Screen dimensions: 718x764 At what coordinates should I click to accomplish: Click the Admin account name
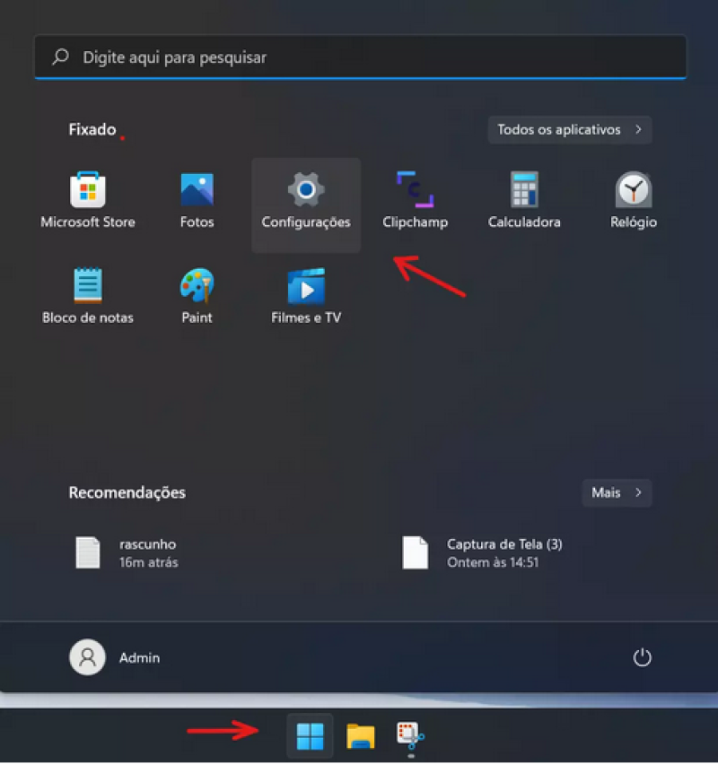tap(139, 658)
